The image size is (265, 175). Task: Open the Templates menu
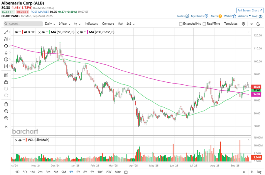point(231,24)
